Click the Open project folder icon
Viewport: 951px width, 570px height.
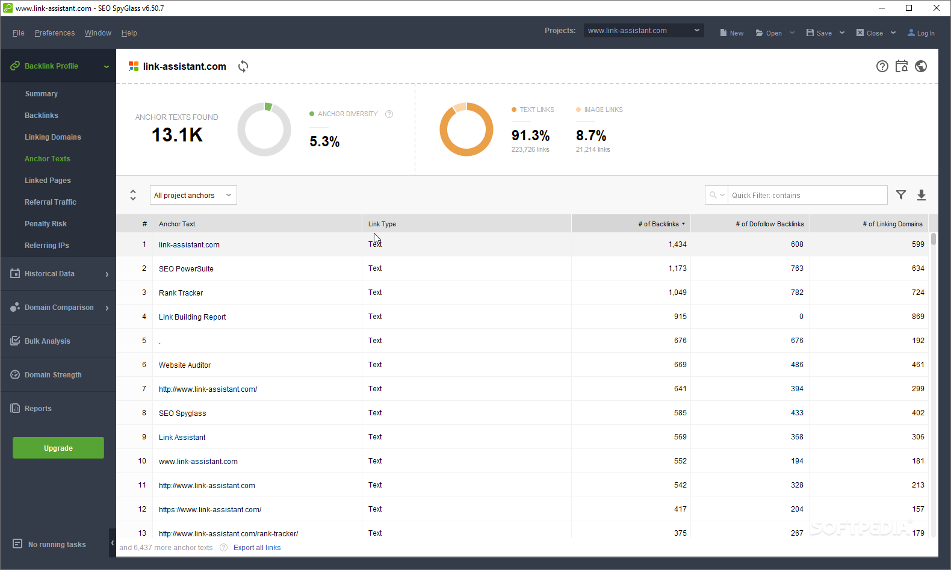(x=760, y=33)
